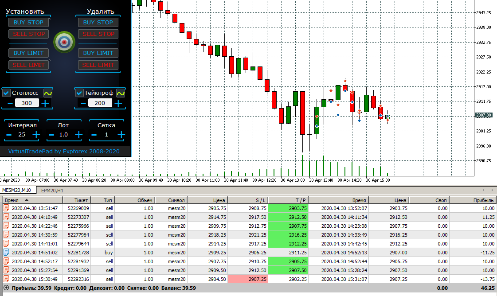The image size is (497, 296).
Task: Increase Сетка value with plus icon
Action: [121, 135]
